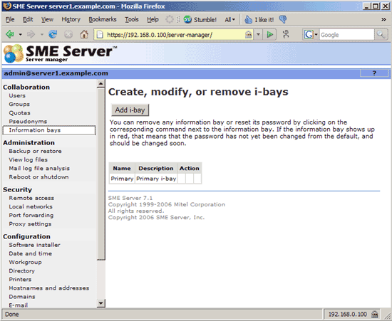The width and height of the screenshot is (392, 321).
Task: Open the History menu
Action: click(71, 19)
